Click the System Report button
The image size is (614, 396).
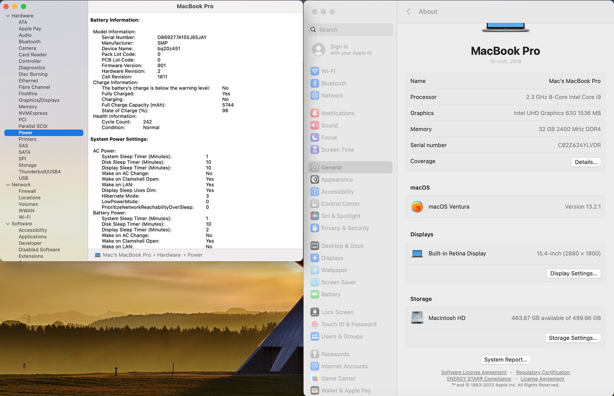(505, 359)
